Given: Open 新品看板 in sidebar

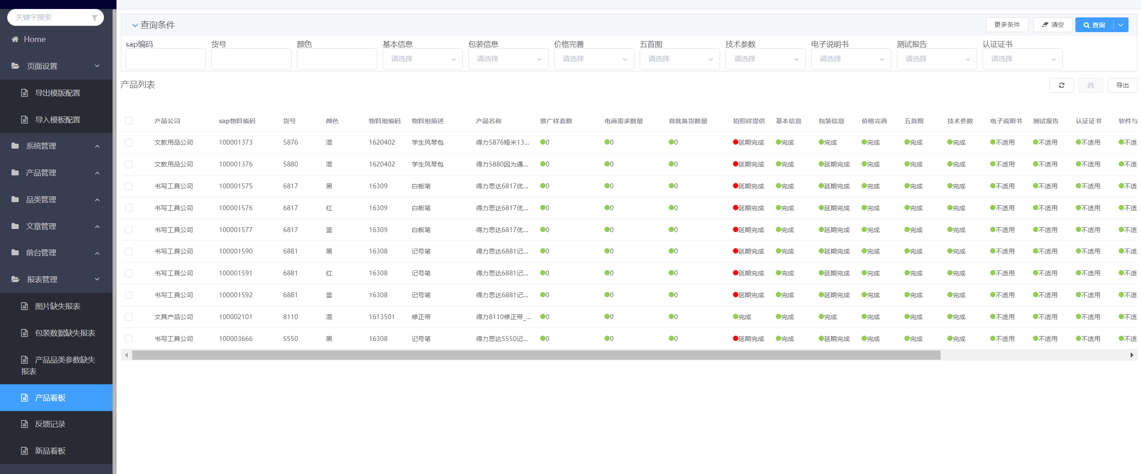Looking at the screenshot, I should [x=56, y=451].
